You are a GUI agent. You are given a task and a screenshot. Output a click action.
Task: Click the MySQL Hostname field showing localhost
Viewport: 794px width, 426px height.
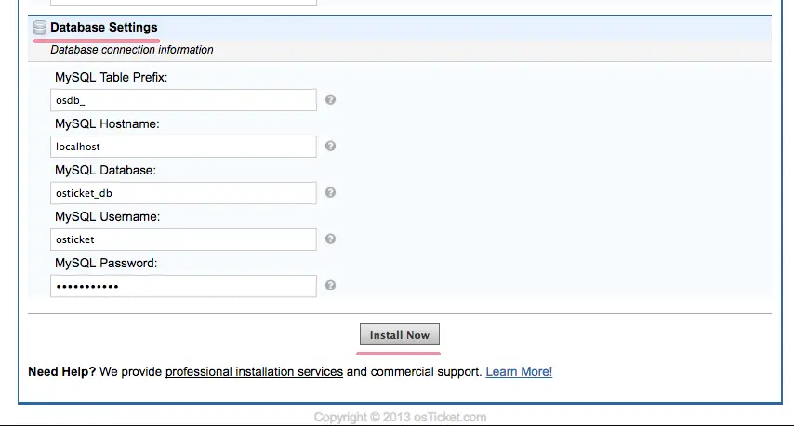183,147
